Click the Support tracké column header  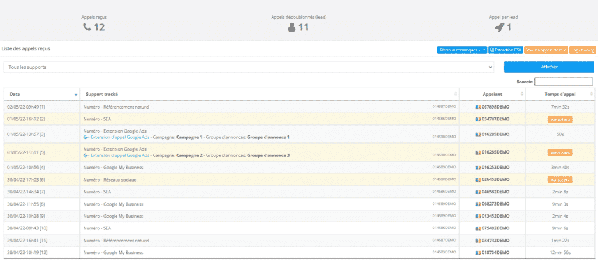tap(269, 94)
